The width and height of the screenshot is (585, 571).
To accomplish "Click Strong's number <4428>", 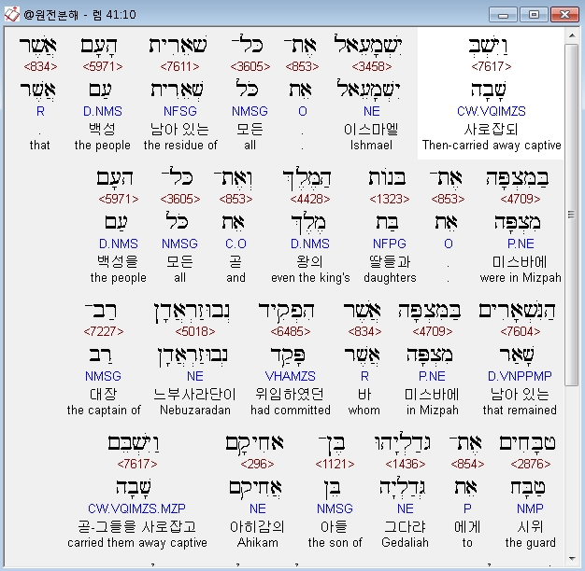I will pyautogui.click(x=310, y=200).
